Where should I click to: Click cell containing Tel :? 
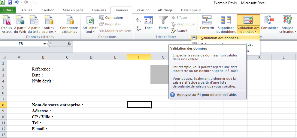click(43, 123)
